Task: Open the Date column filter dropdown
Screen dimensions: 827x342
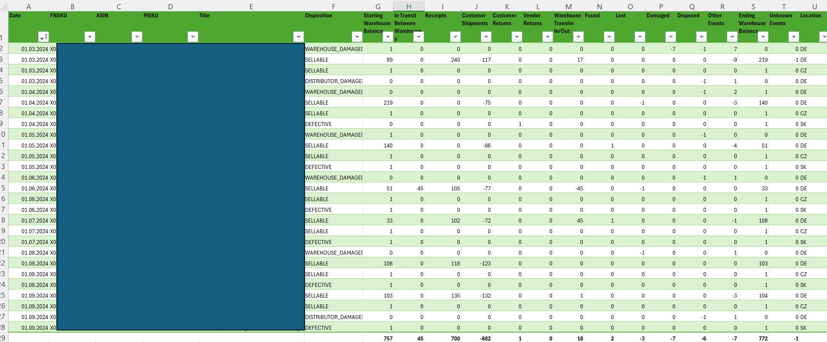Action: tap(43, 37)
